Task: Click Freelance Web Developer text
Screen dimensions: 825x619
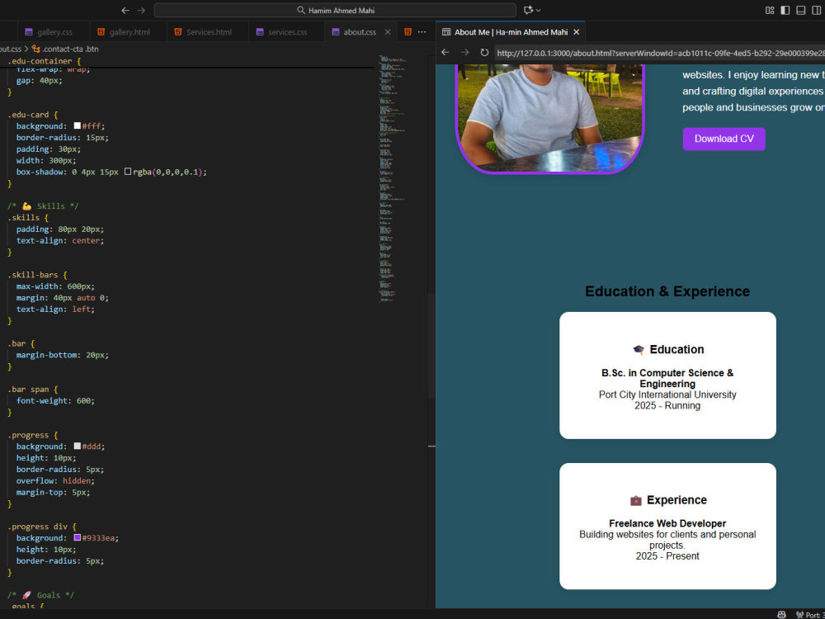Action: 667,523
